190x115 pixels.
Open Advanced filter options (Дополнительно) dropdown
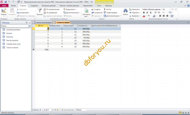click(x=72, y=13)
